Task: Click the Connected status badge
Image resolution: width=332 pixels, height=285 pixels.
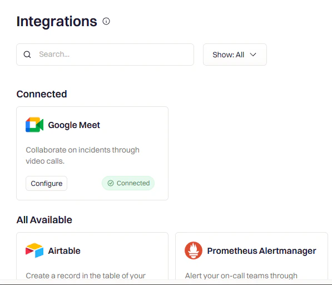Action: [128, 183]
